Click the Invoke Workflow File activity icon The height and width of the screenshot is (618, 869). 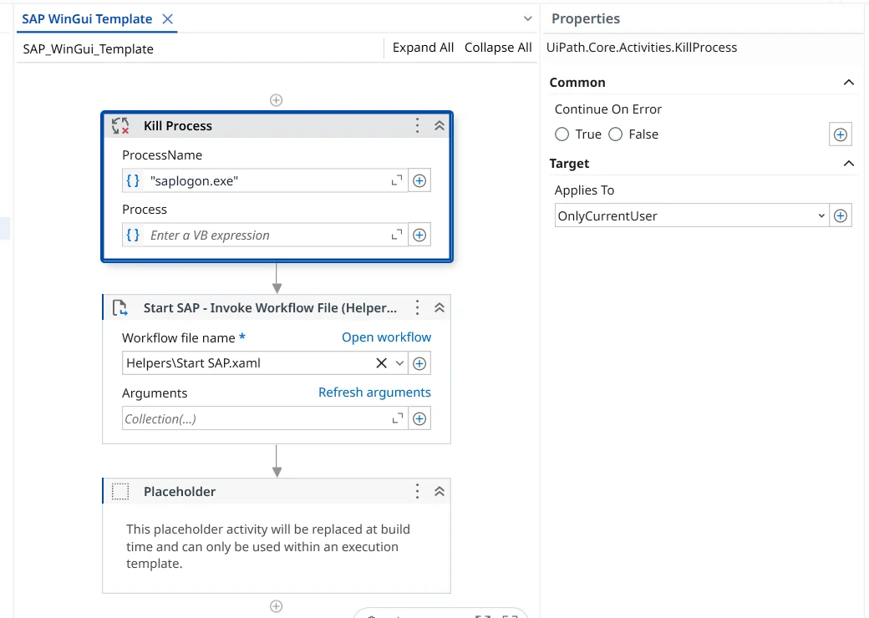[119, 308]
